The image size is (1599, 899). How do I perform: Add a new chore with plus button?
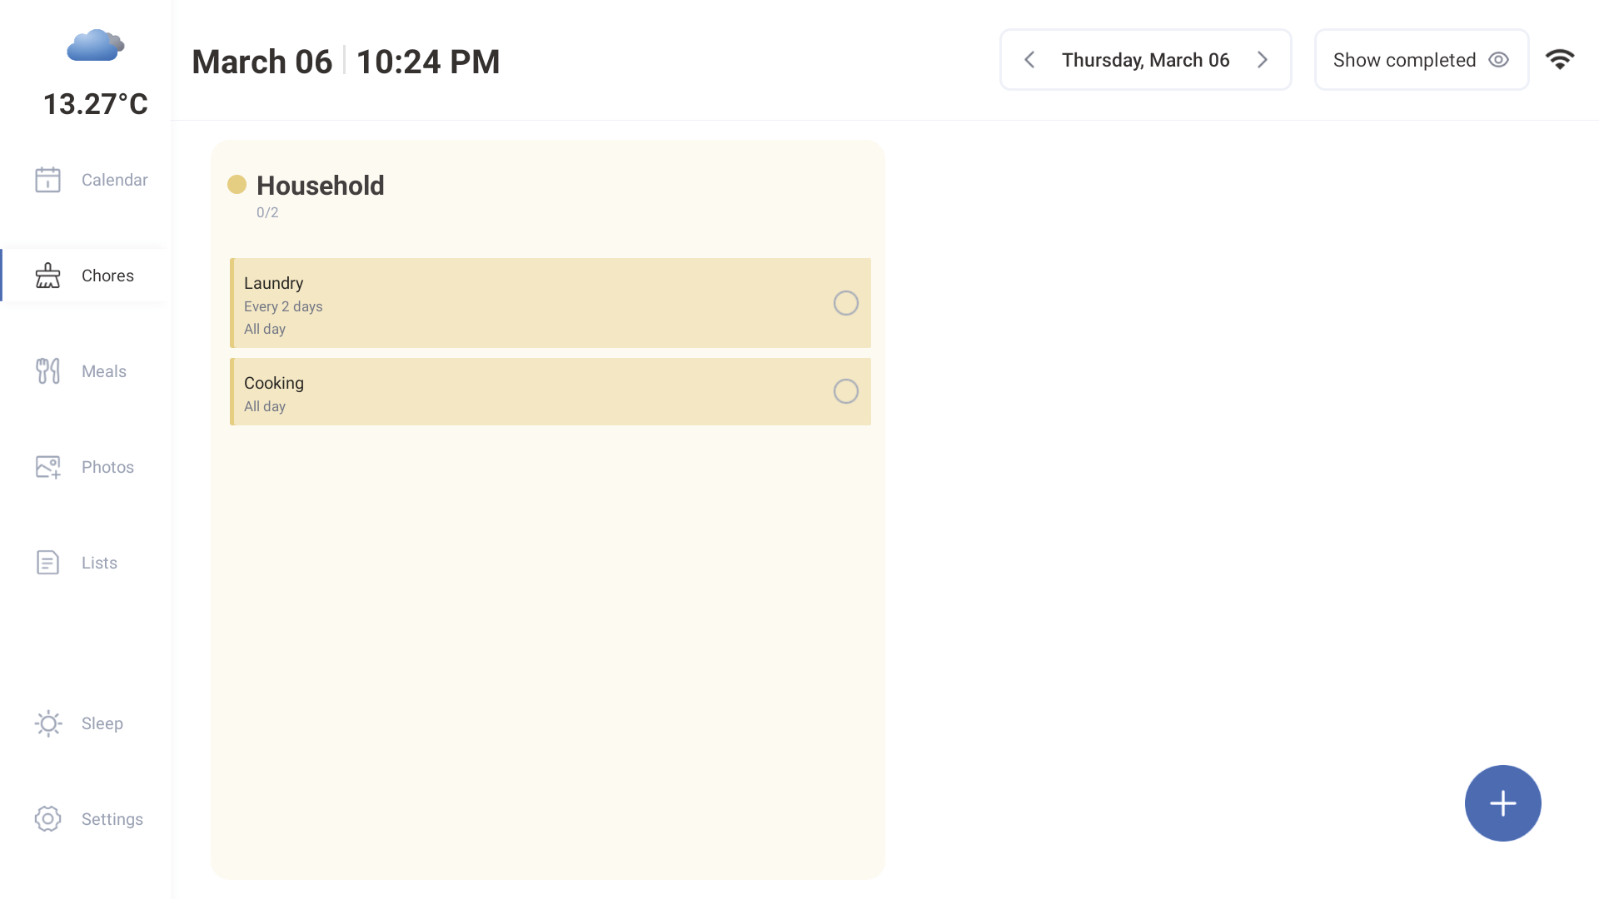(x=1502, y=803)
